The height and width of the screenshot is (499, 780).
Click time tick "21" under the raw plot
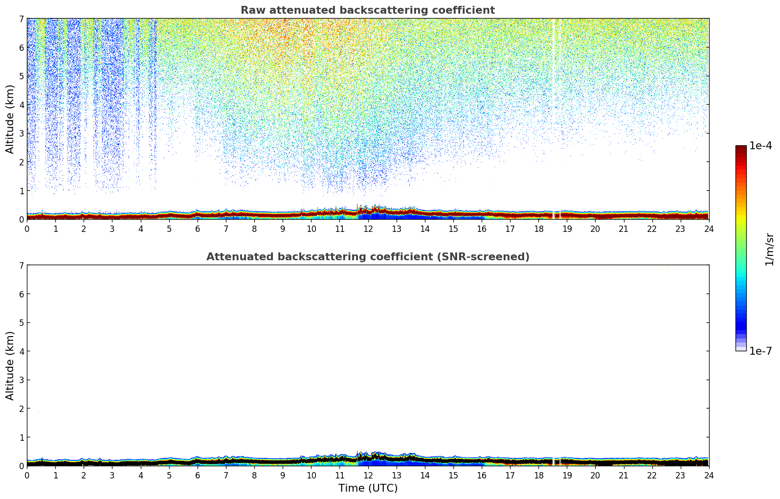[624, 228]
